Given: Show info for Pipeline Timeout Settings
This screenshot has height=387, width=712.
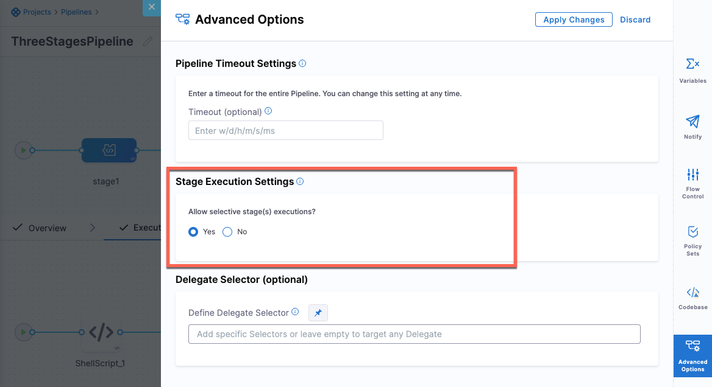Looking at the screenshot, I should click(x=303, y=63).
